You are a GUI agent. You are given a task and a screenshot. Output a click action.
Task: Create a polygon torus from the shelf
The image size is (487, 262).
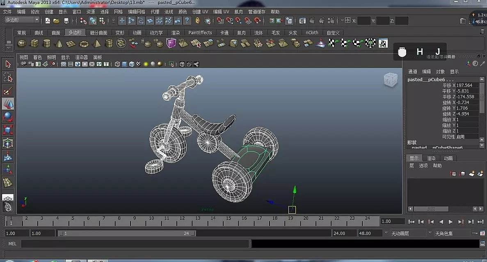84,43
